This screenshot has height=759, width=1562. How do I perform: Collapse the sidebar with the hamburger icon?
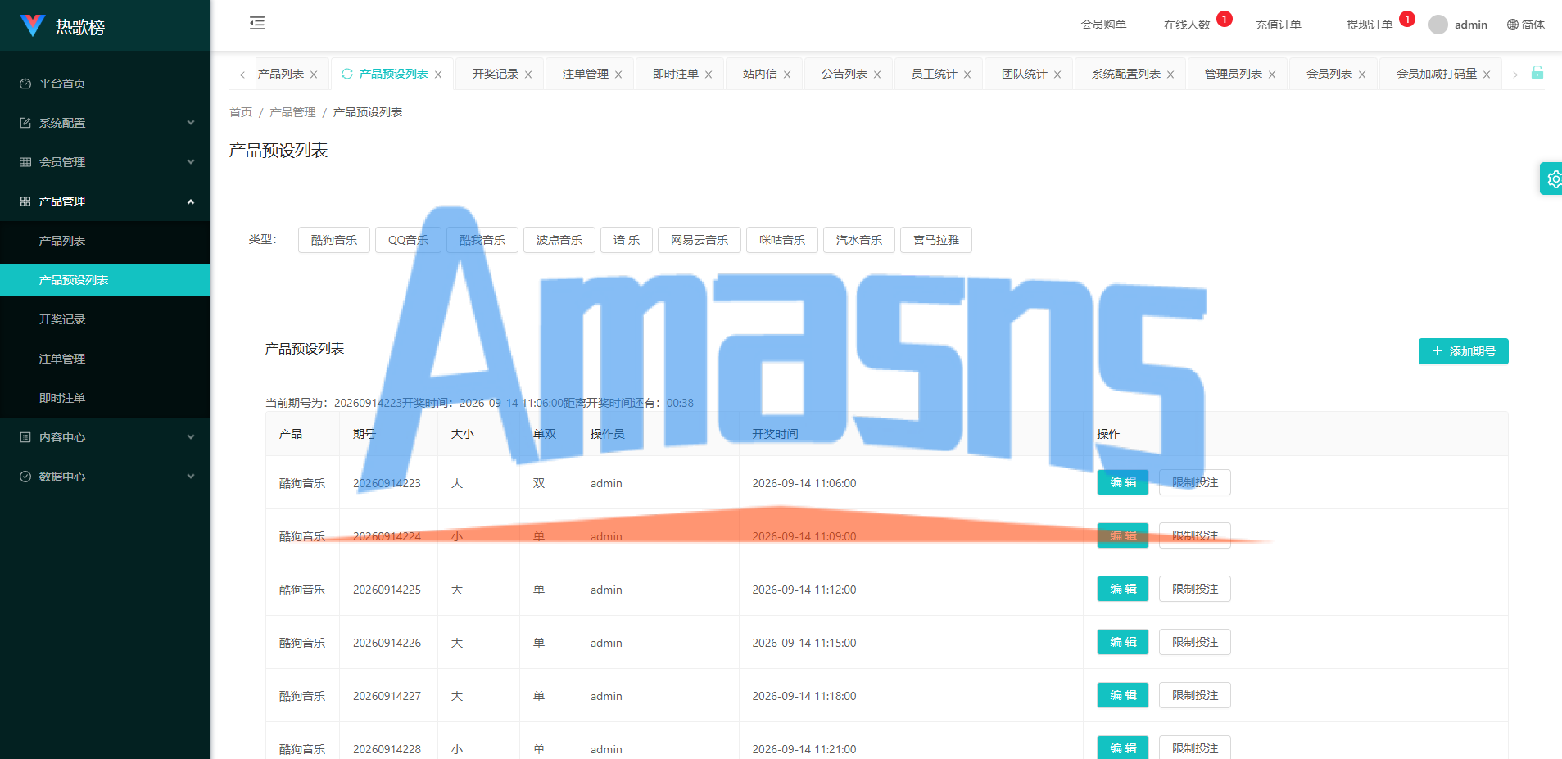coord(257,23)
